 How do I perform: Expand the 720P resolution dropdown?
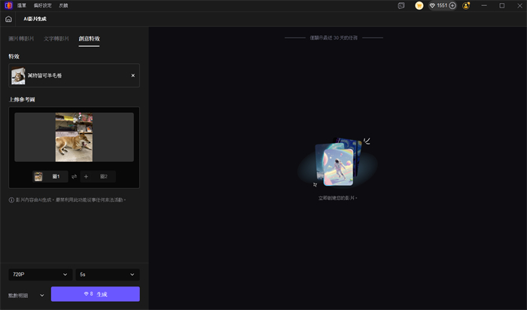[x=41, y=275]
